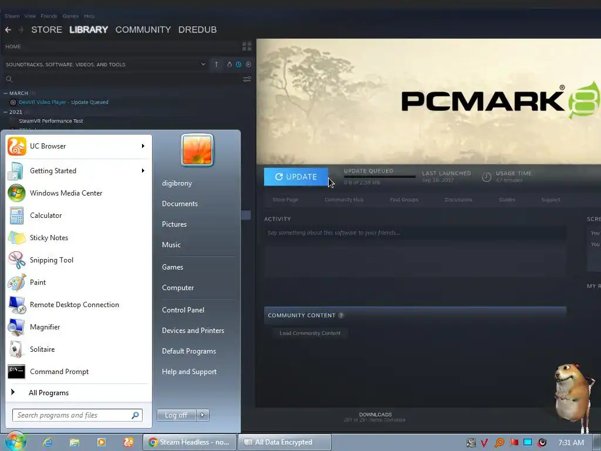Switch library to grid view icon

[x=247, y=46]
